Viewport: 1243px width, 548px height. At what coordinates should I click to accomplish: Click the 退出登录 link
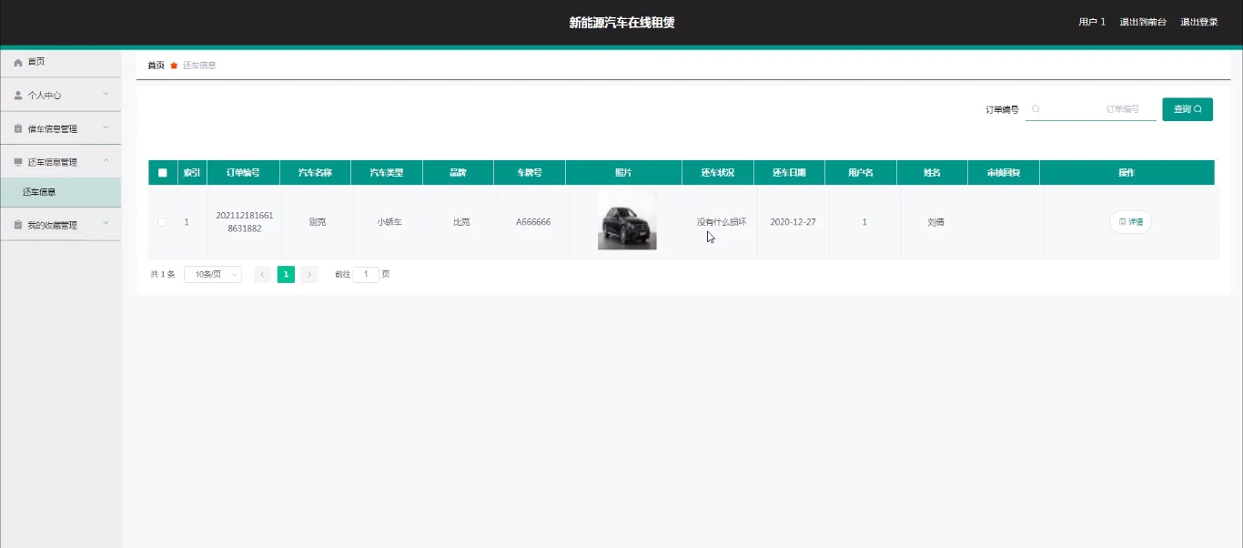click(x=1199, y=22)
